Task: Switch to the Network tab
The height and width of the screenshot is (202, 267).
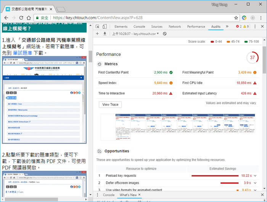Action: click(175, 27)
